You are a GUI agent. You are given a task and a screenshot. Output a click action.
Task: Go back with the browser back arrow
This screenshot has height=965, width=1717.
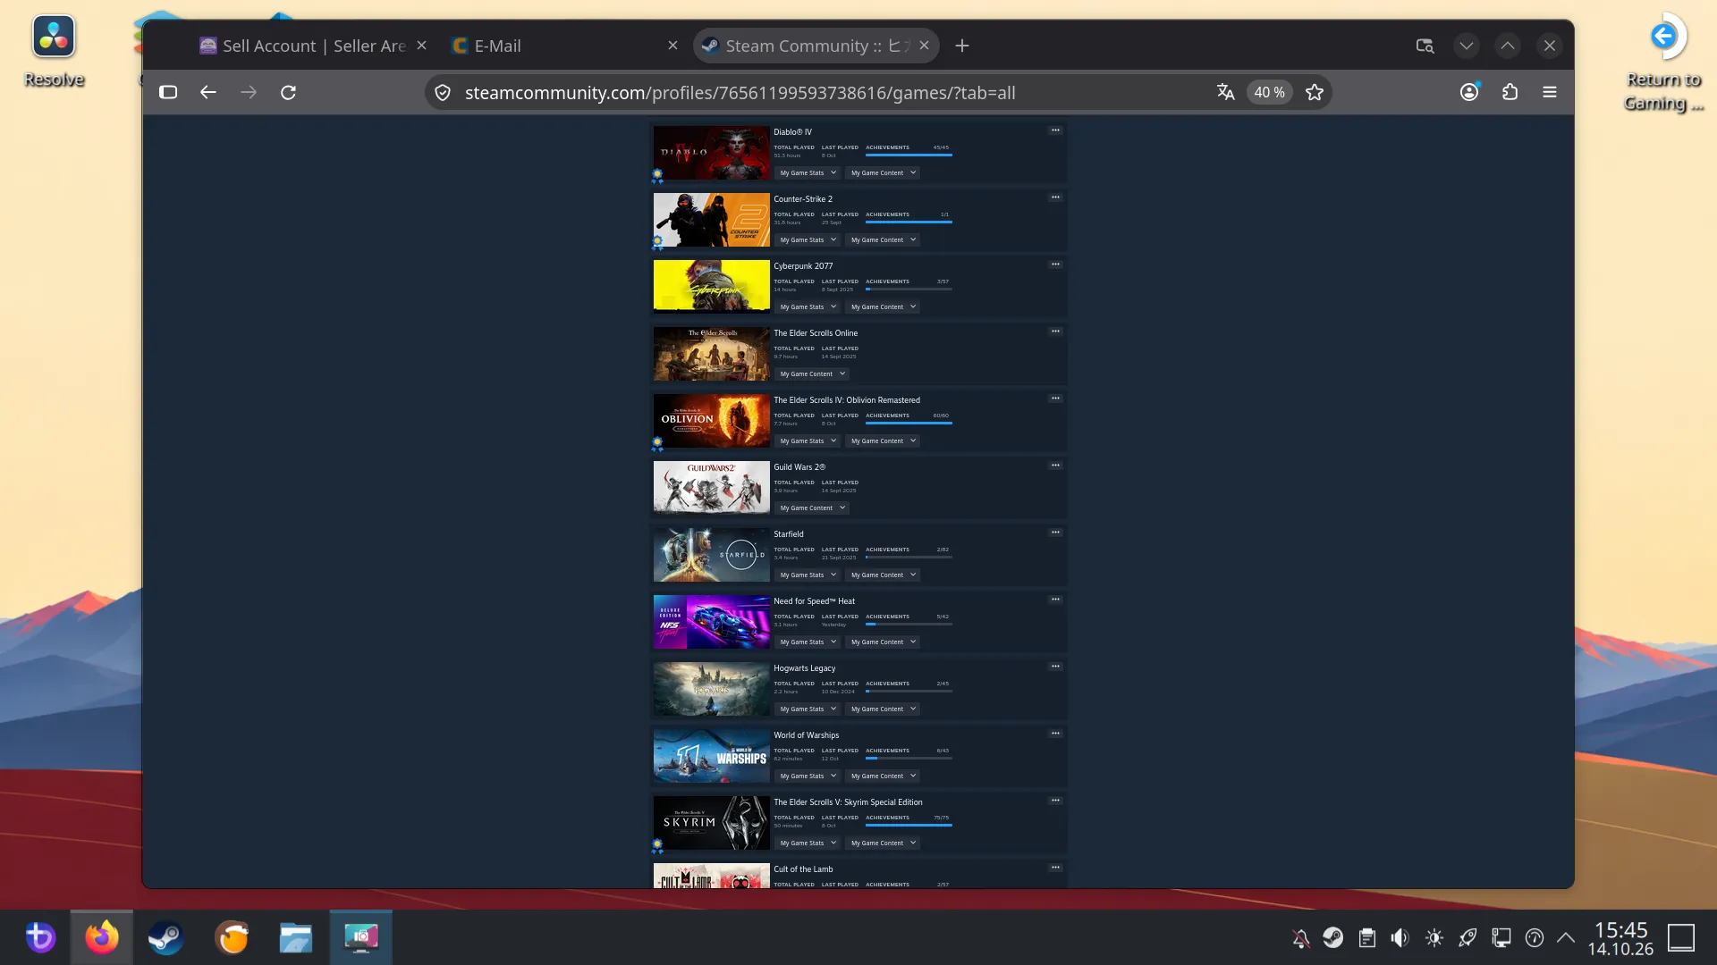207,92
